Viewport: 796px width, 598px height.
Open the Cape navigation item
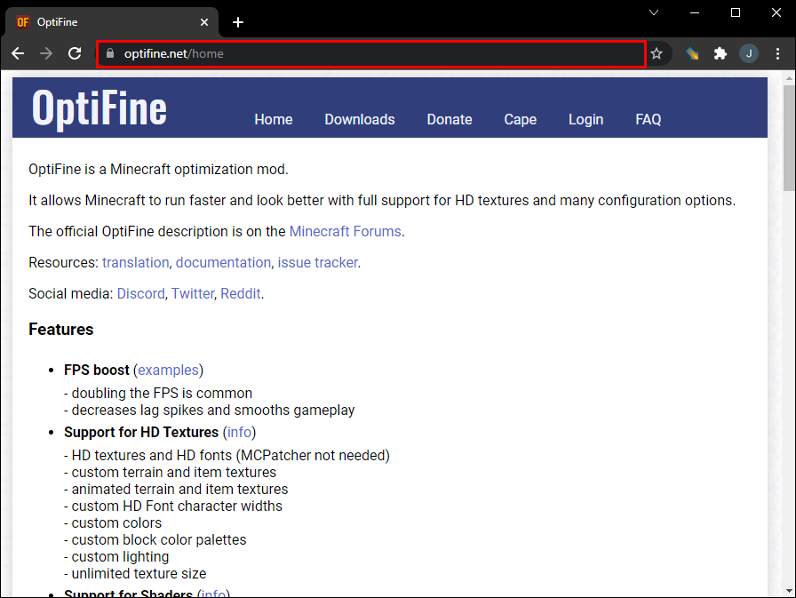point(521,119)
